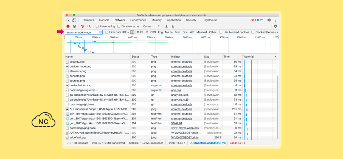The image size is (343, 159).
Task: Click the file icon of device-mode.png
Action: point(67,67)
